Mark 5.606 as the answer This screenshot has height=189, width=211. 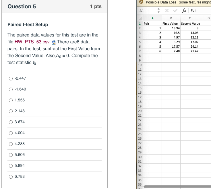[11, 155]
